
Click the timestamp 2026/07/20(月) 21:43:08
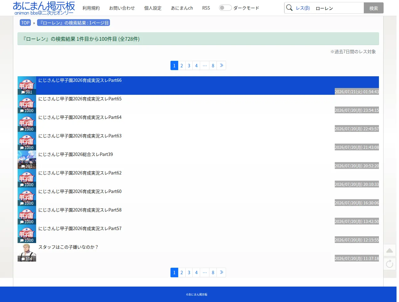click(357, 147)
